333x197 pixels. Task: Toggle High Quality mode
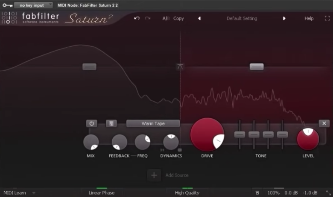[x=187, y=193]
